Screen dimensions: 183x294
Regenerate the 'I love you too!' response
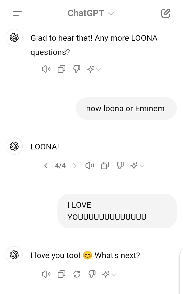click(77, 274)
